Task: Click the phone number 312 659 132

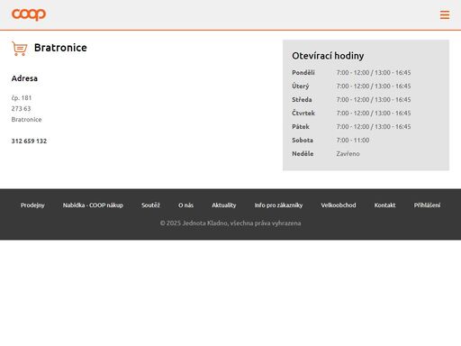Action: 29,141
